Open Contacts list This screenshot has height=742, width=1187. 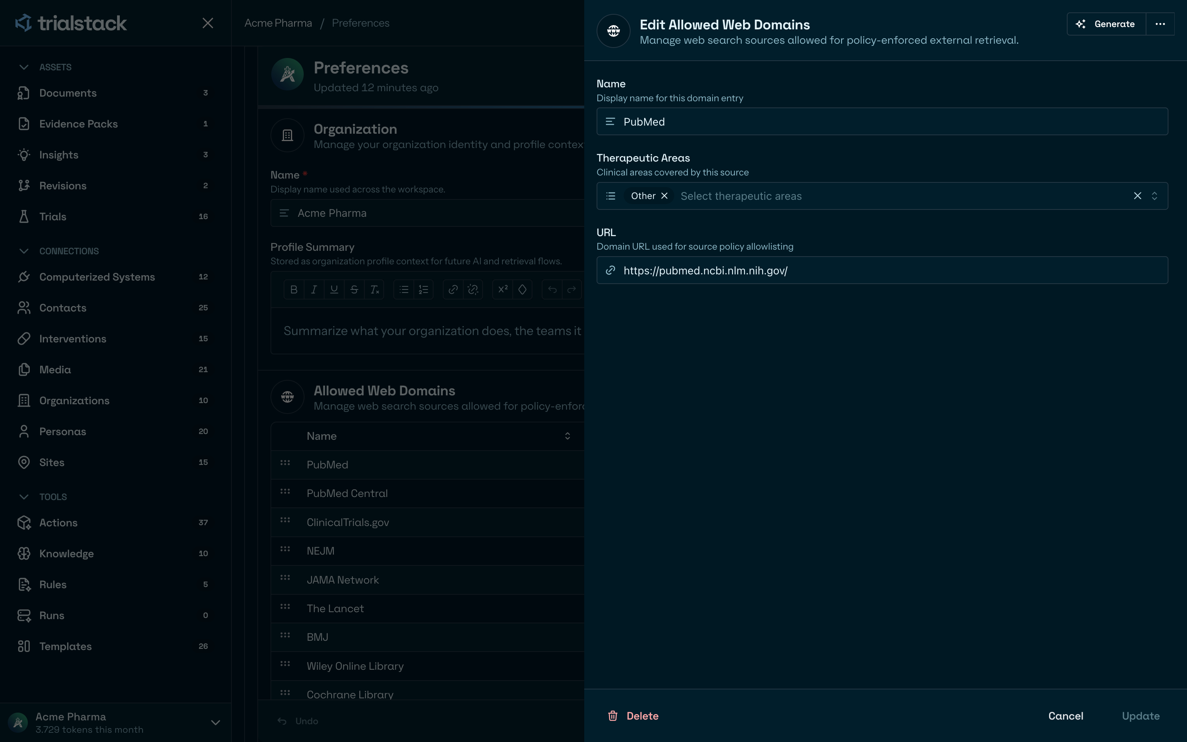(115, 308)
